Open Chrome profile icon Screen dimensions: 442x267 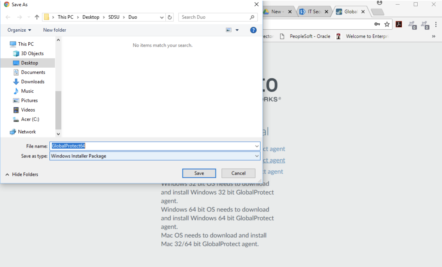click(x=380, y=3)
